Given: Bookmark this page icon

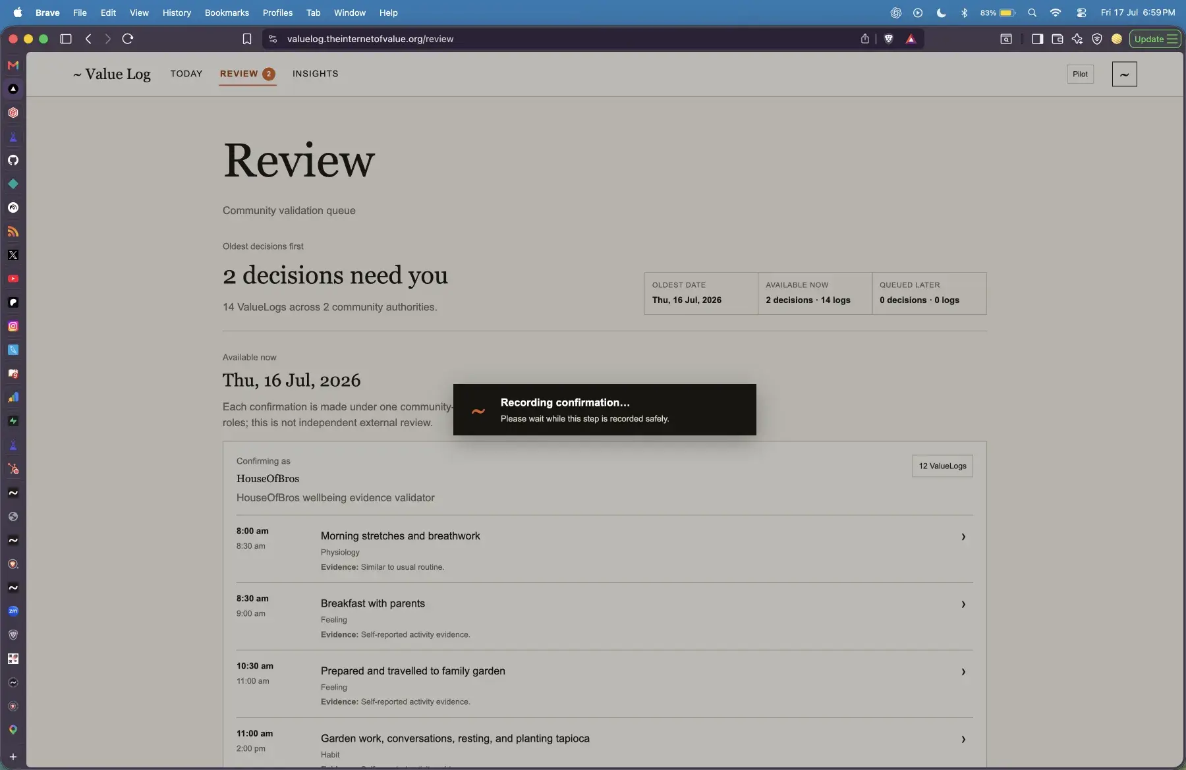Looking at the screenshot, I should click(x=247, y=39).
